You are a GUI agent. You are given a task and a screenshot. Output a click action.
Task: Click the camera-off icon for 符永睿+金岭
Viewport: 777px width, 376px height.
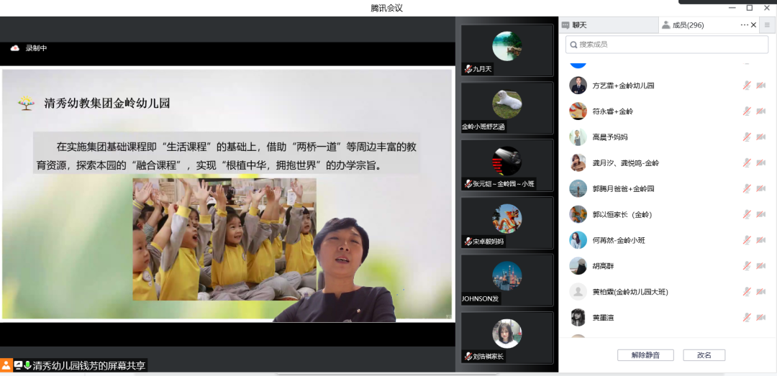click(x=760, y=111)
